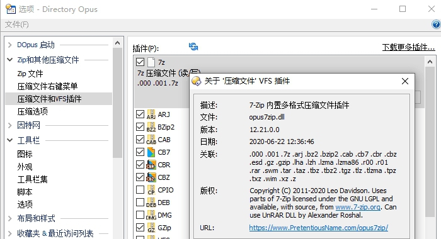Click the DMG archive icon
The height and width of the screenshot is (239, 441).
151,215
